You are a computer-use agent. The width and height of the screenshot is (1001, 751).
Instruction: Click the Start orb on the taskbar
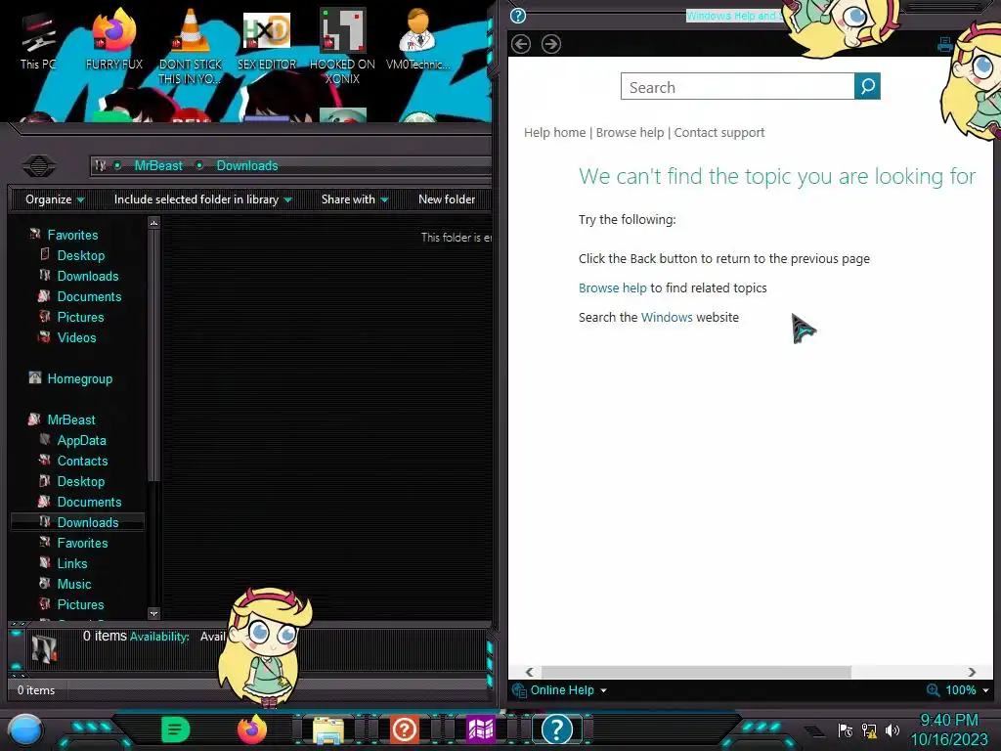coord(25,729)
